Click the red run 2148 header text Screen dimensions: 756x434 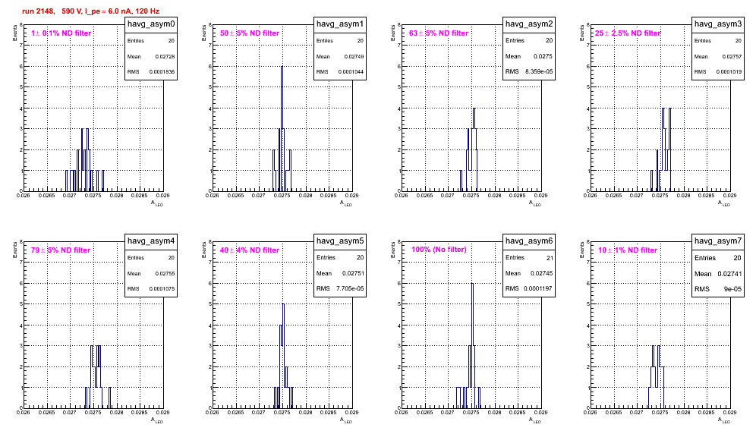coord(90,11)
